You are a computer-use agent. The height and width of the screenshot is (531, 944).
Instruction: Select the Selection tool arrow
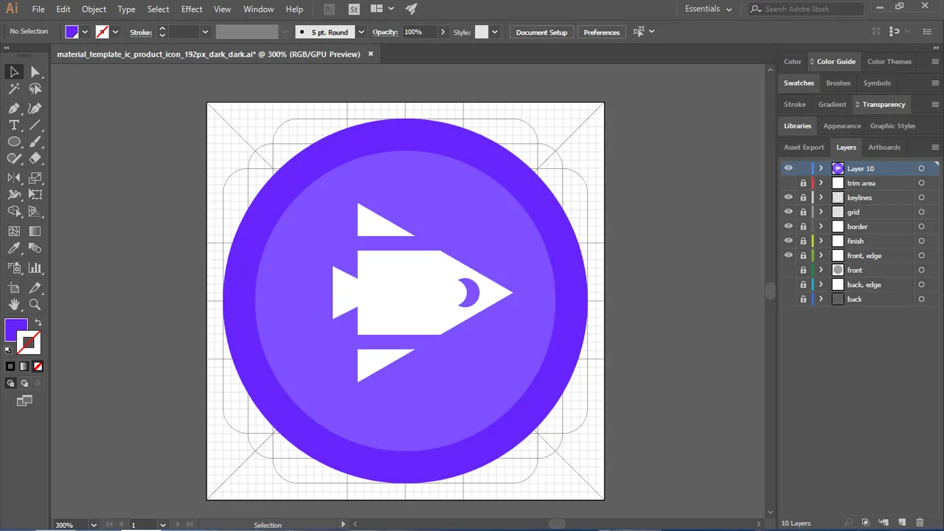point(14,72)
